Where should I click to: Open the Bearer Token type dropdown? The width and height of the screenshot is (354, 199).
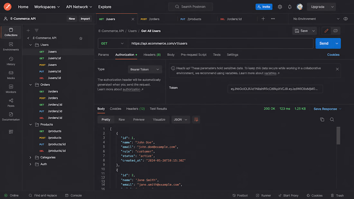point(145,69)
